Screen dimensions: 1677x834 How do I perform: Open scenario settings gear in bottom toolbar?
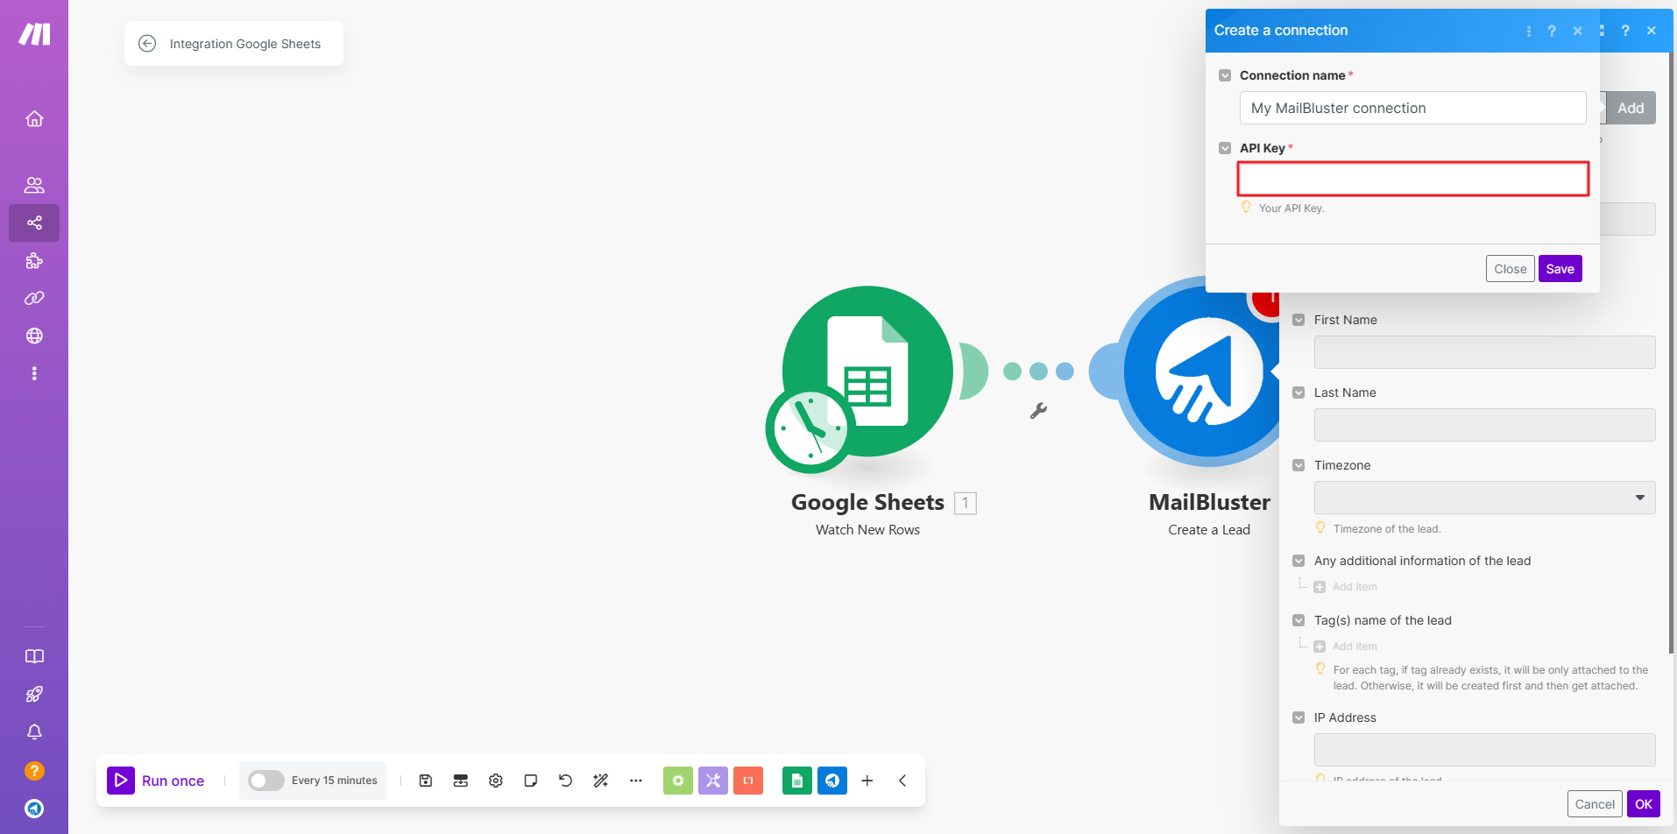click(x=496, y=780)
